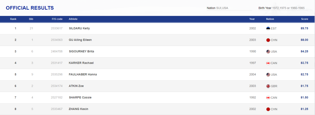
Task: Click the Nation filter input field
Action: 229,8
